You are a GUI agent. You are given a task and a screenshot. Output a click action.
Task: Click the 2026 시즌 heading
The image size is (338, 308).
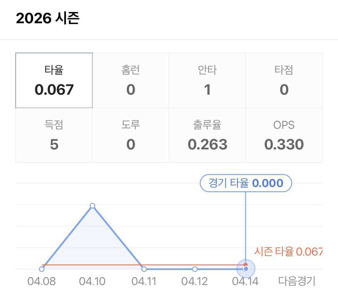[x=48, y=19]
